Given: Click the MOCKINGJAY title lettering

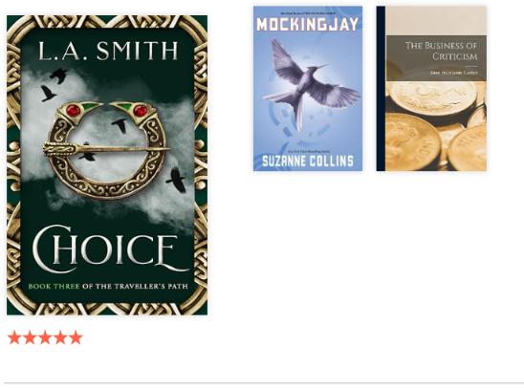Looking at the screenshot, I should click(308, 25).
